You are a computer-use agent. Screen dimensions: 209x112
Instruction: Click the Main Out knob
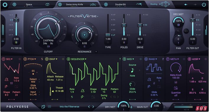pos(156,106)
